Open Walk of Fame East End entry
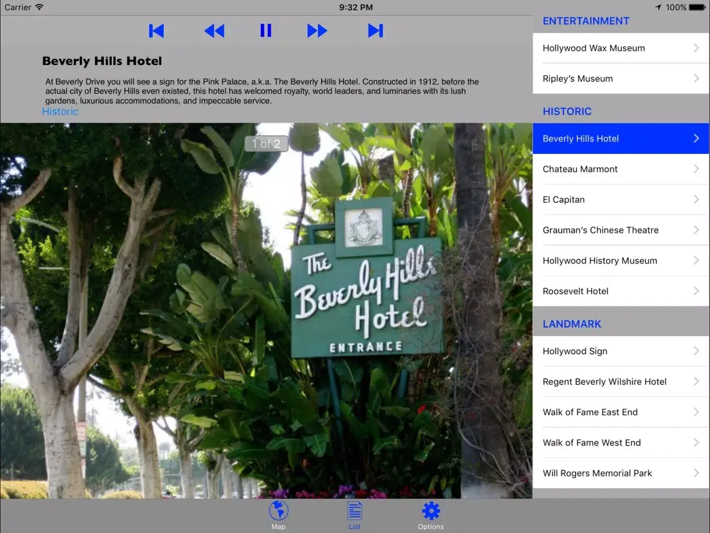 click(621, 412)
